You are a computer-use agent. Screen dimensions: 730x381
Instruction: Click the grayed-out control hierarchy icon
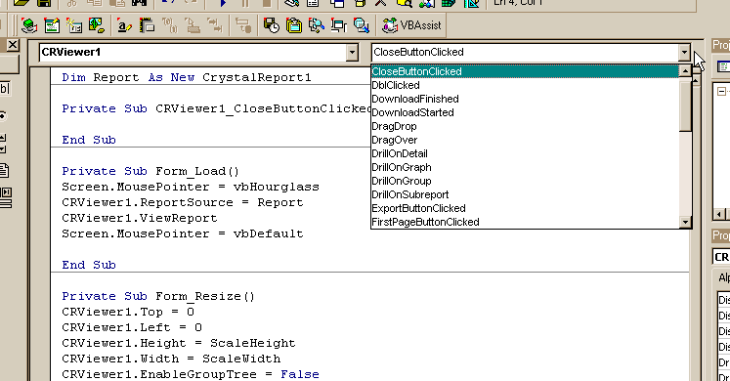[243, 25]
